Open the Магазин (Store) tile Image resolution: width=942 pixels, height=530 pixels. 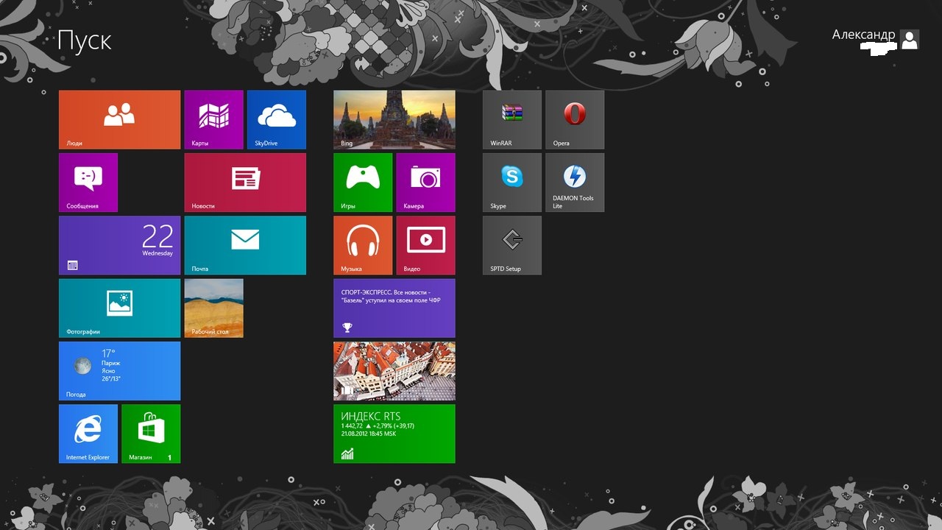(x=151, y=433)
